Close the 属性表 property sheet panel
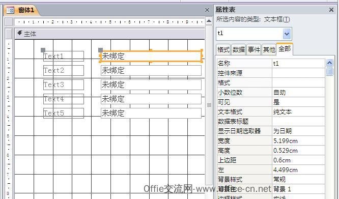The width and height of the screenshot is (339, 199). [x=331, y=10]
